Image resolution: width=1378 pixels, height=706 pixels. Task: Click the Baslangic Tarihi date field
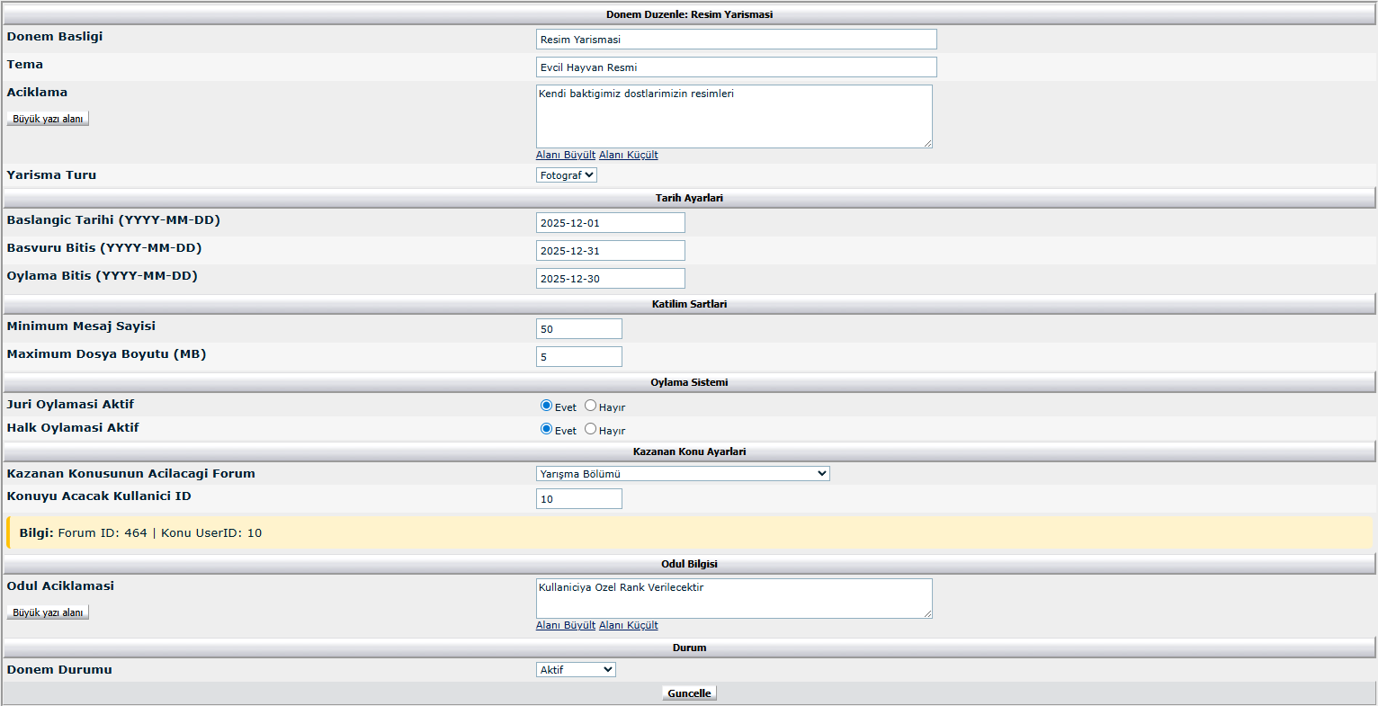click(610, 223)
